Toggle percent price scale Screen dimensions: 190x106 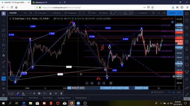click(169, 92)
